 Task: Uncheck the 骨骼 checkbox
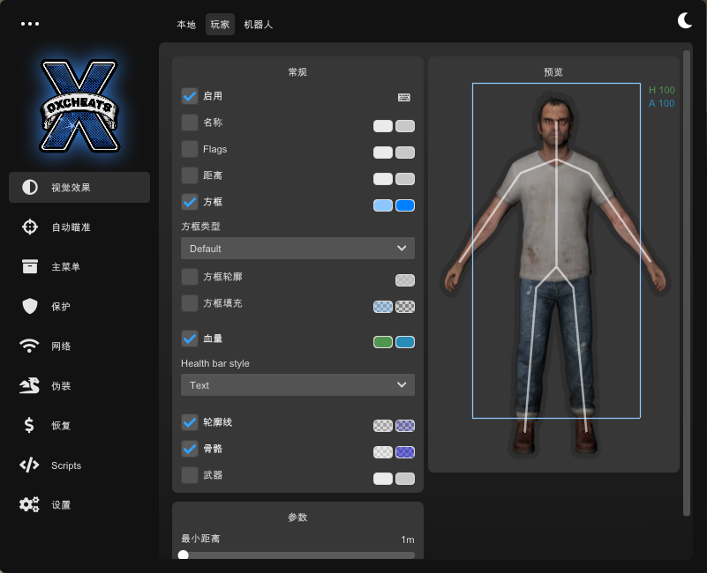click(190, 449)
